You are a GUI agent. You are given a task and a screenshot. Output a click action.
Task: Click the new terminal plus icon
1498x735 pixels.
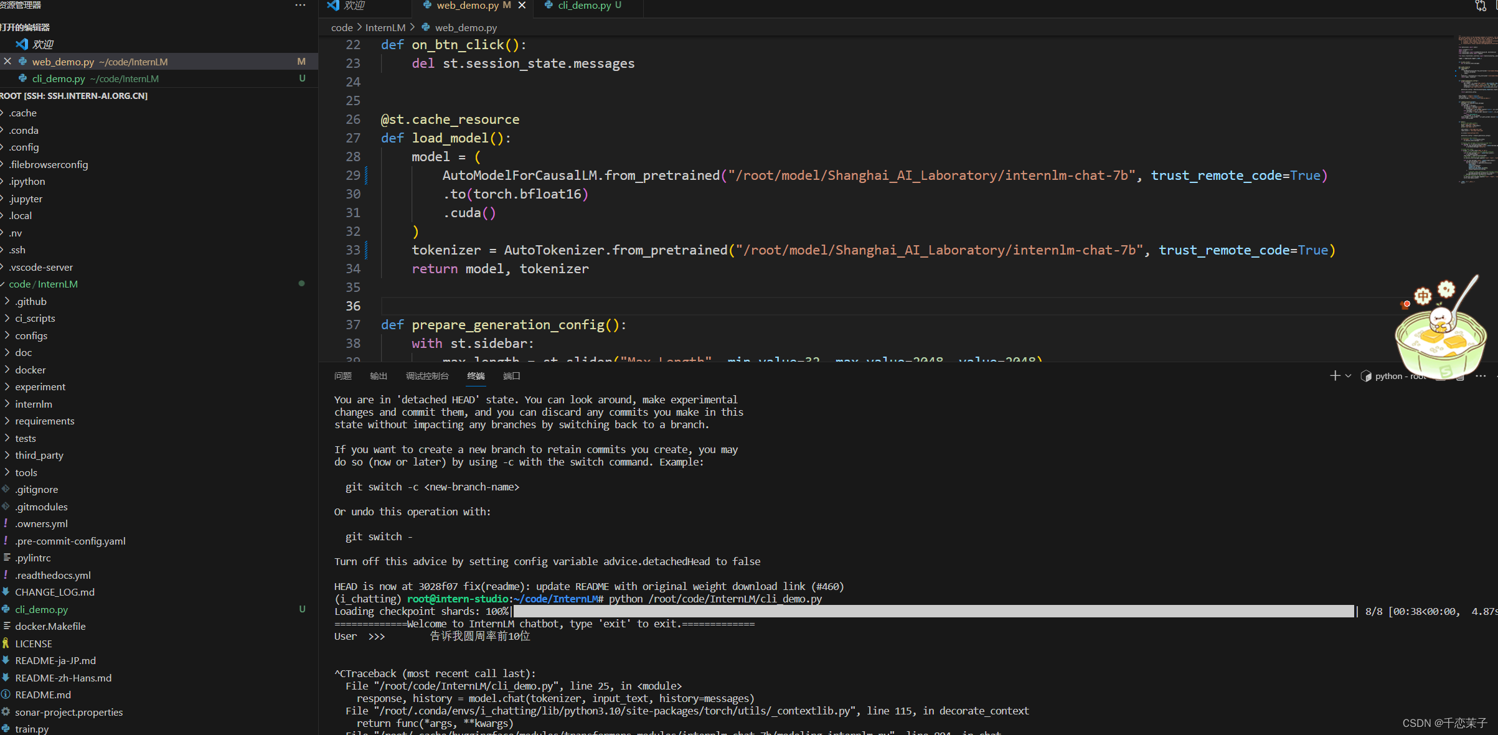pyautogui.click(x=1334, y=376)
